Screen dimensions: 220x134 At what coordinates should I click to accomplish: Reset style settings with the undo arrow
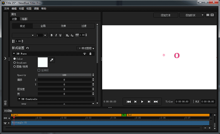(x=28, y=48)
